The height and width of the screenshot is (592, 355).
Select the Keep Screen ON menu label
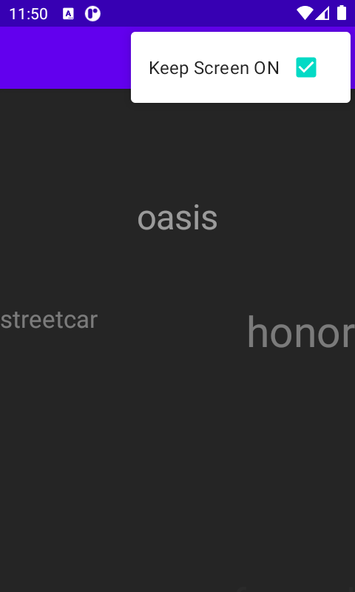coord(214,68)
